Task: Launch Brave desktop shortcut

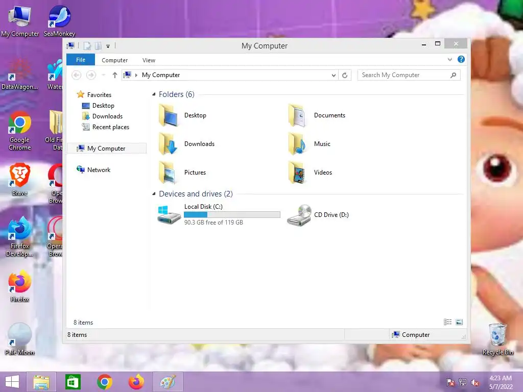Action: 20,179
